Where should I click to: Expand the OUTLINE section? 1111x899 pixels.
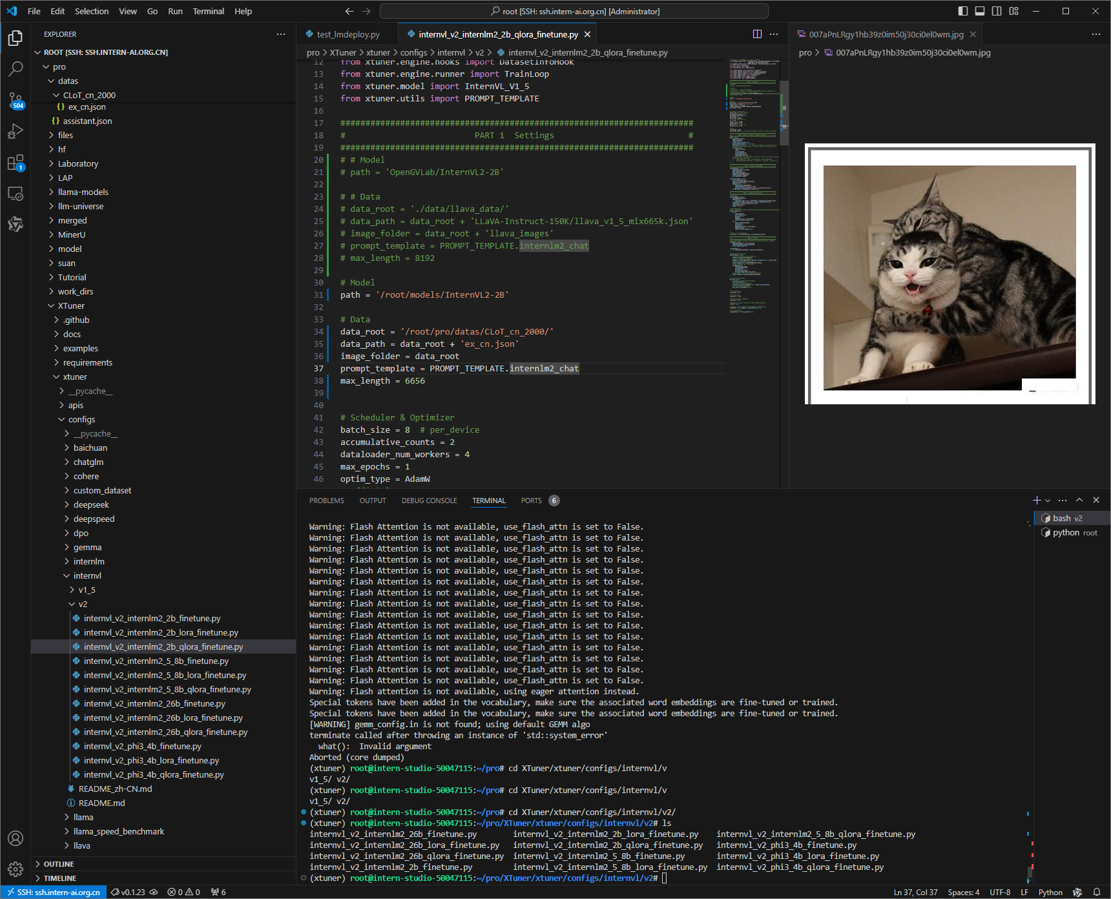point(163,864)
